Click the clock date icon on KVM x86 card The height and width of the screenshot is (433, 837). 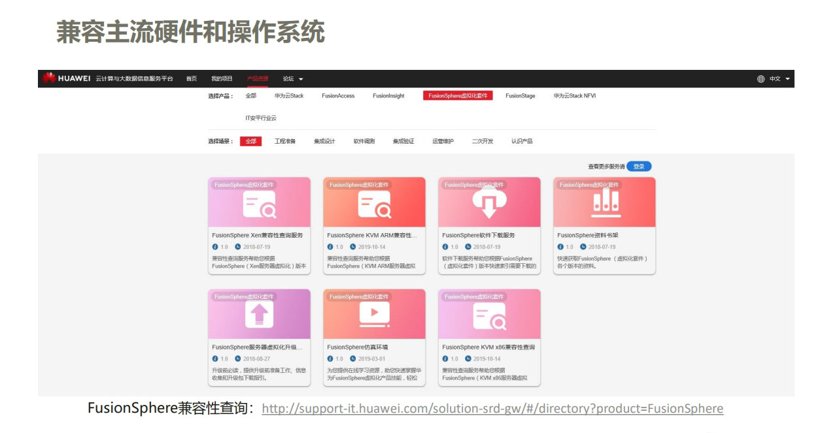click(468, 359)
